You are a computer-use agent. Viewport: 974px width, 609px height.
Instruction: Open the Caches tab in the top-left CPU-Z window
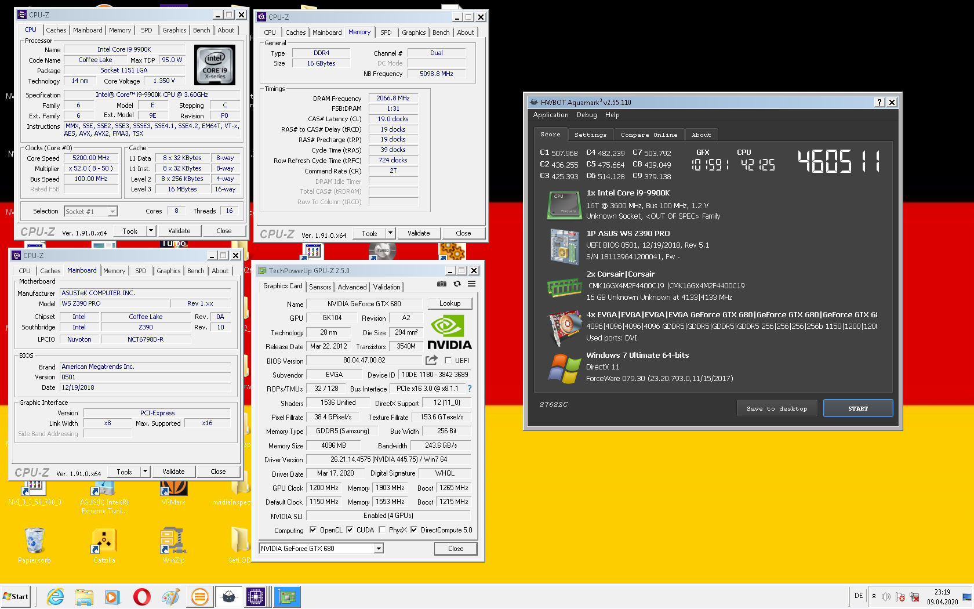[x=56, y=30]
